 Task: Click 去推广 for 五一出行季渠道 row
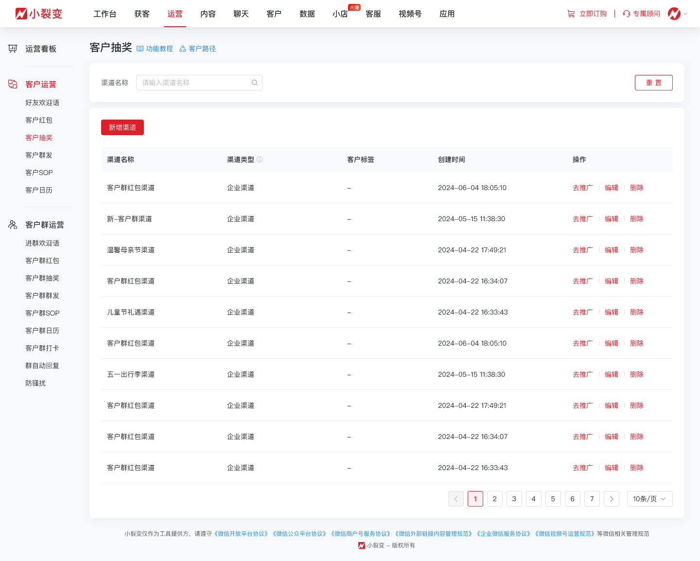click(x=583, y=374)
